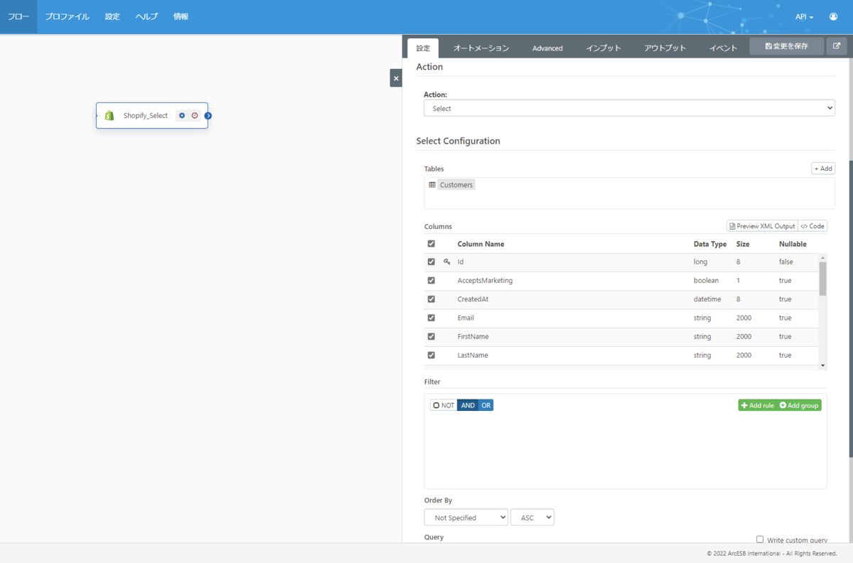Close the settings panel with the X button
Image resolution: width=853 pixels, height=563 pixels.
[396, 78]
